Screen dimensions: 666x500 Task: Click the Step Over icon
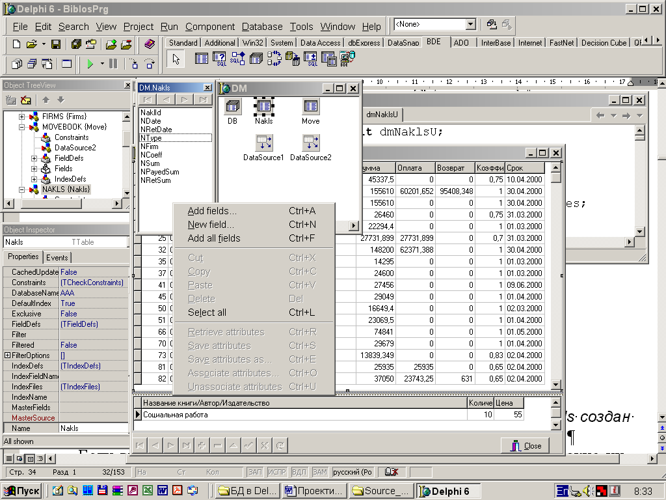pos(150,64)
